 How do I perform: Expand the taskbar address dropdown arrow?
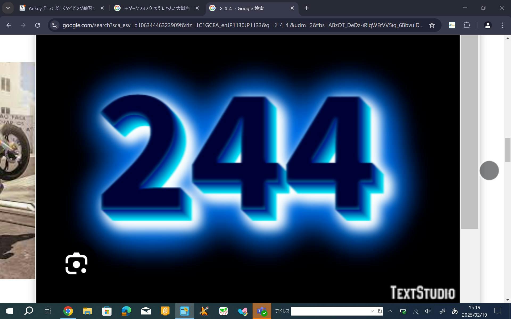point(372,311)
